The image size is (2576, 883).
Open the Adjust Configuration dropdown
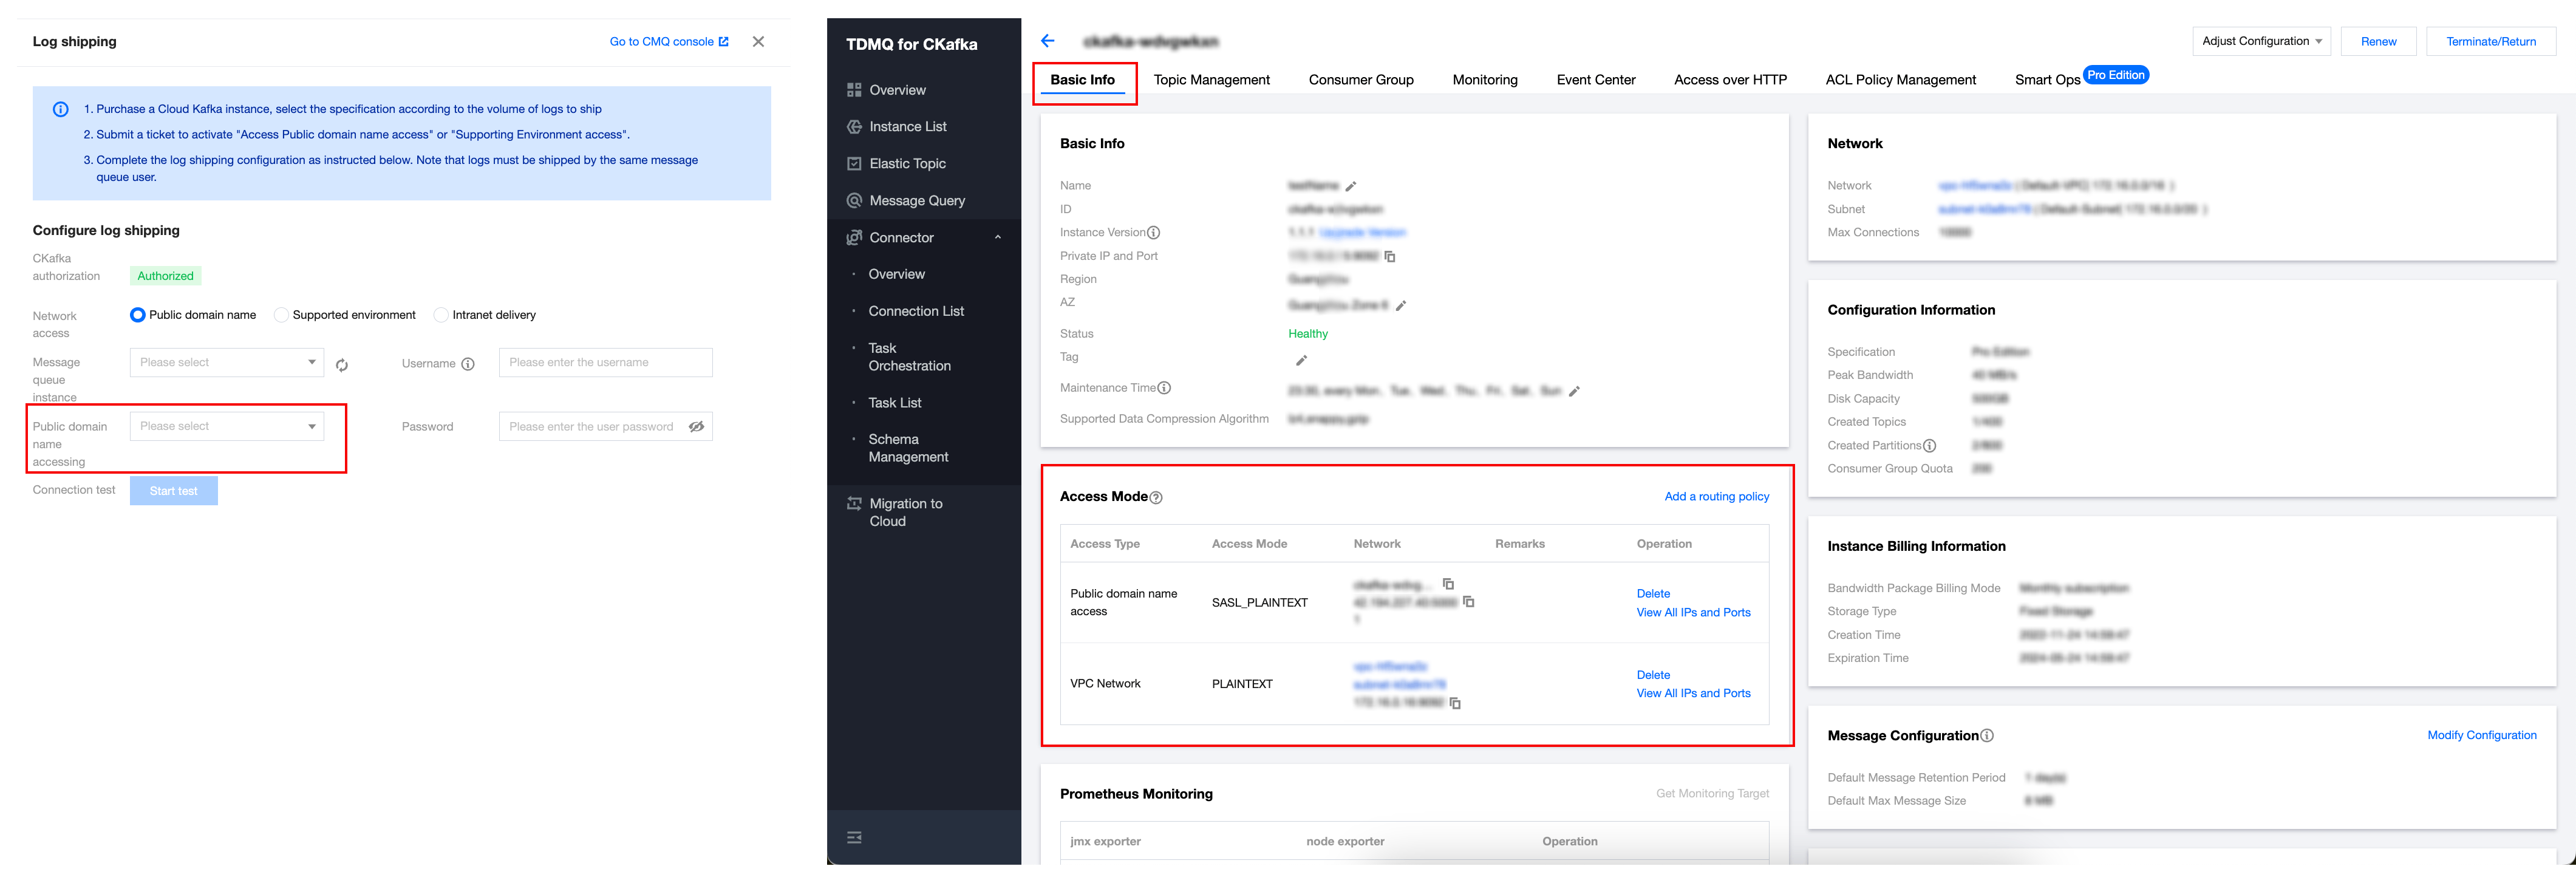(2261, 41)
